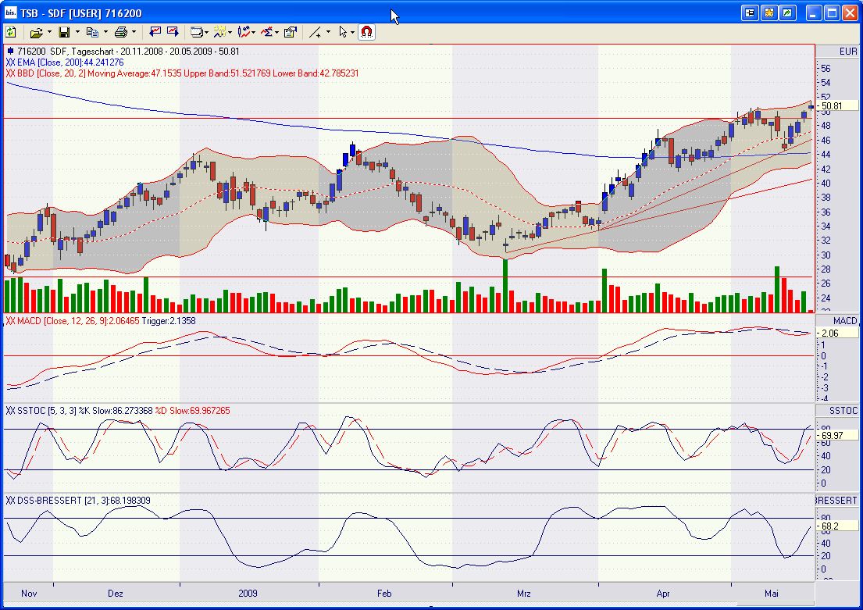863x610 pixels.
Task: Save the chart with the floppy disk icon
Action: click(64, 33)
